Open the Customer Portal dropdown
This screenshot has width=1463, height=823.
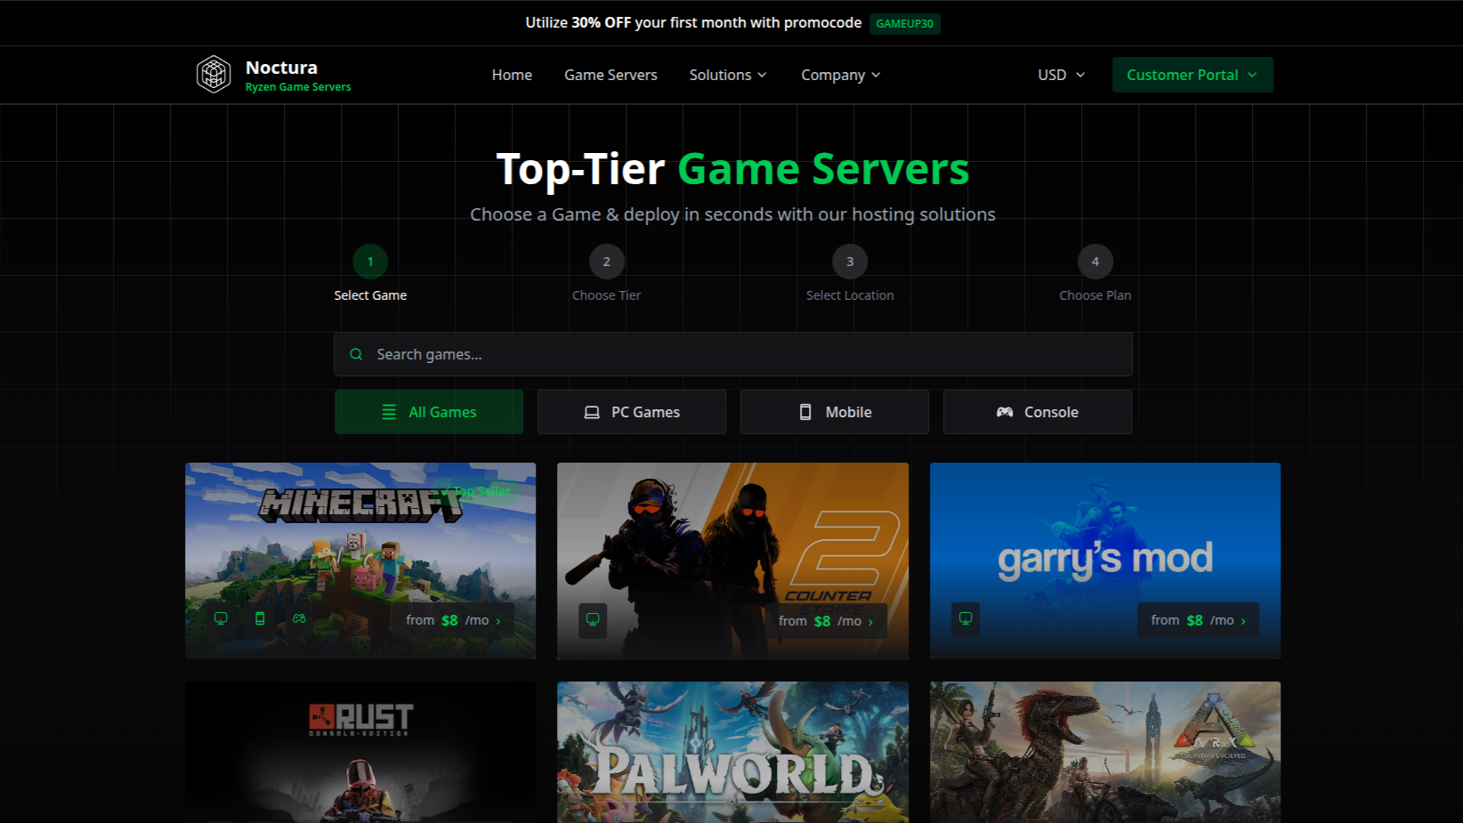tap(1192, 75)
